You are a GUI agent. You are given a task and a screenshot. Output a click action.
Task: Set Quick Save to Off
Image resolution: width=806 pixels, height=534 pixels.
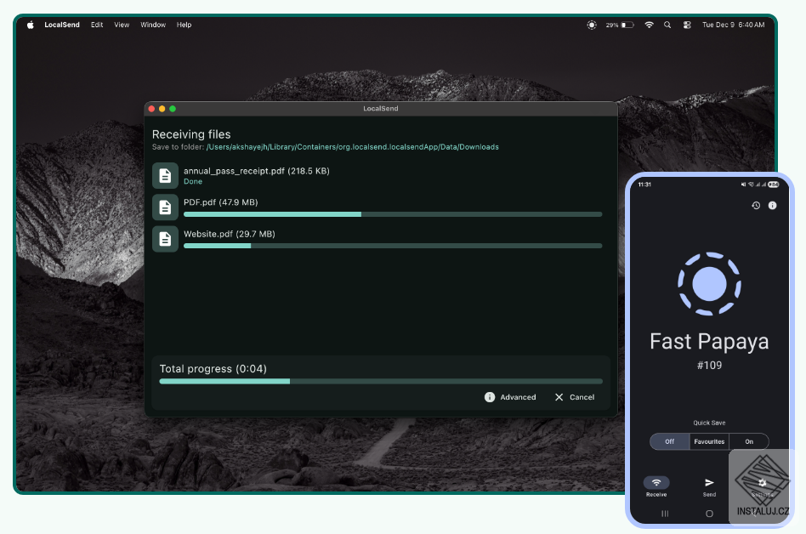click(669, 441)
